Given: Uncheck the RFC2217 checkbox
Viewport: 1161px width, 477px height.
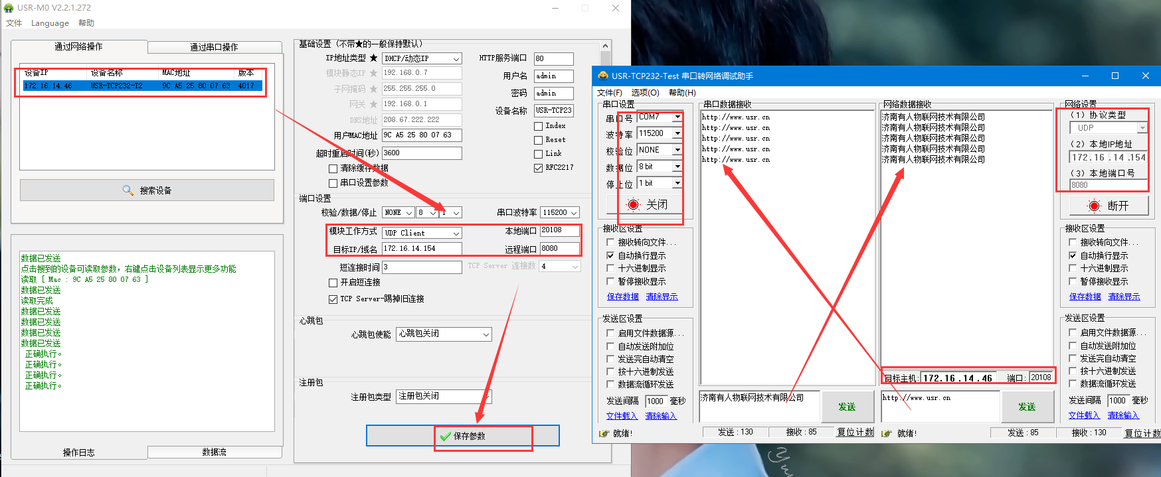Looking at the screenshot, I should click(x=539, y=168).
